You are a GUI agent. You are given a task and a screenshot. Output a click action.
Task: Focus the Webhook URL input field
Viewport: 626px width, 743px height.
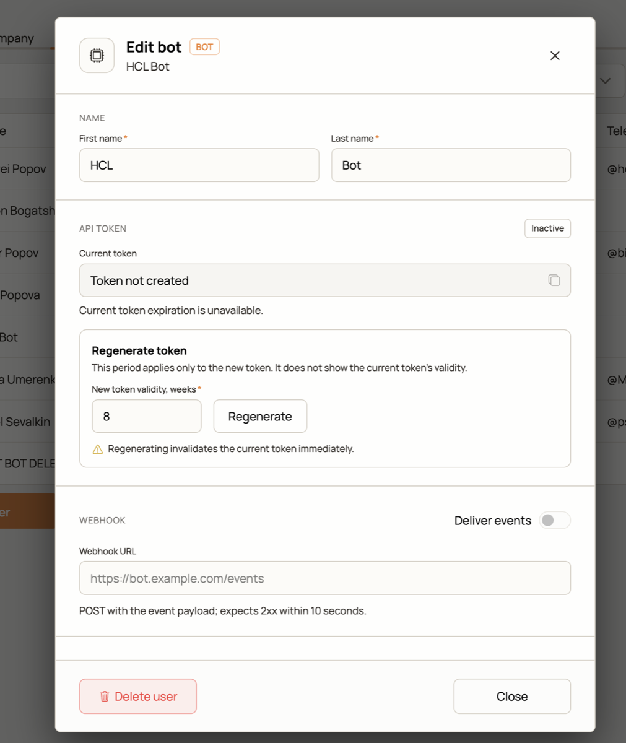coord(325,578)
